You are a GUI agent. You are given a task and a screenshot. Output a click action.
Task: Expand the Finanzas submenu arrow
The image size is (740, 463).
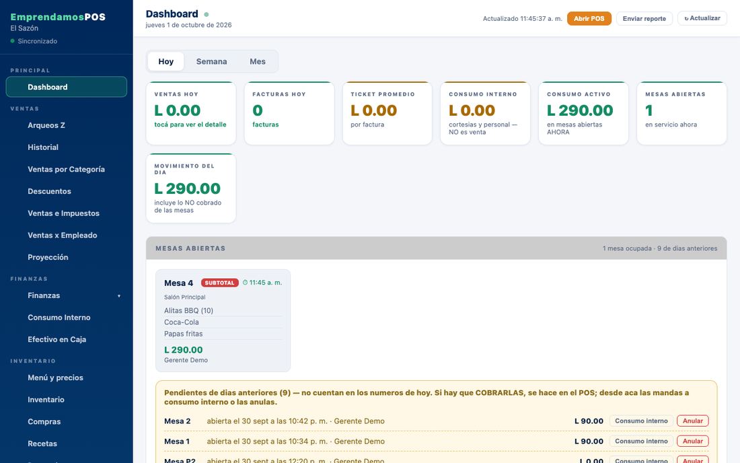[x=119, y=296]
